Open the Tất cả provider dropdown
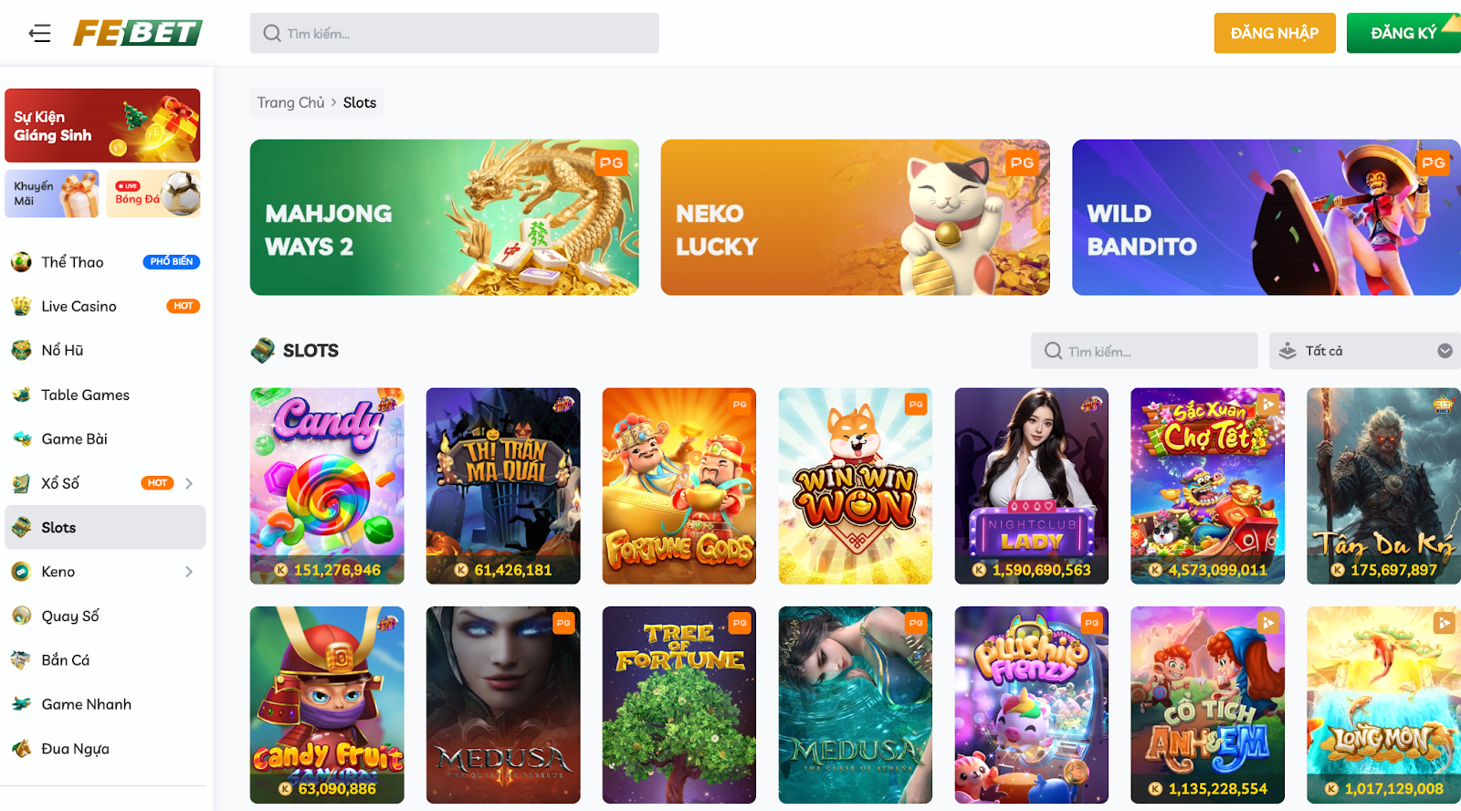 click(x=1365, y=351)
